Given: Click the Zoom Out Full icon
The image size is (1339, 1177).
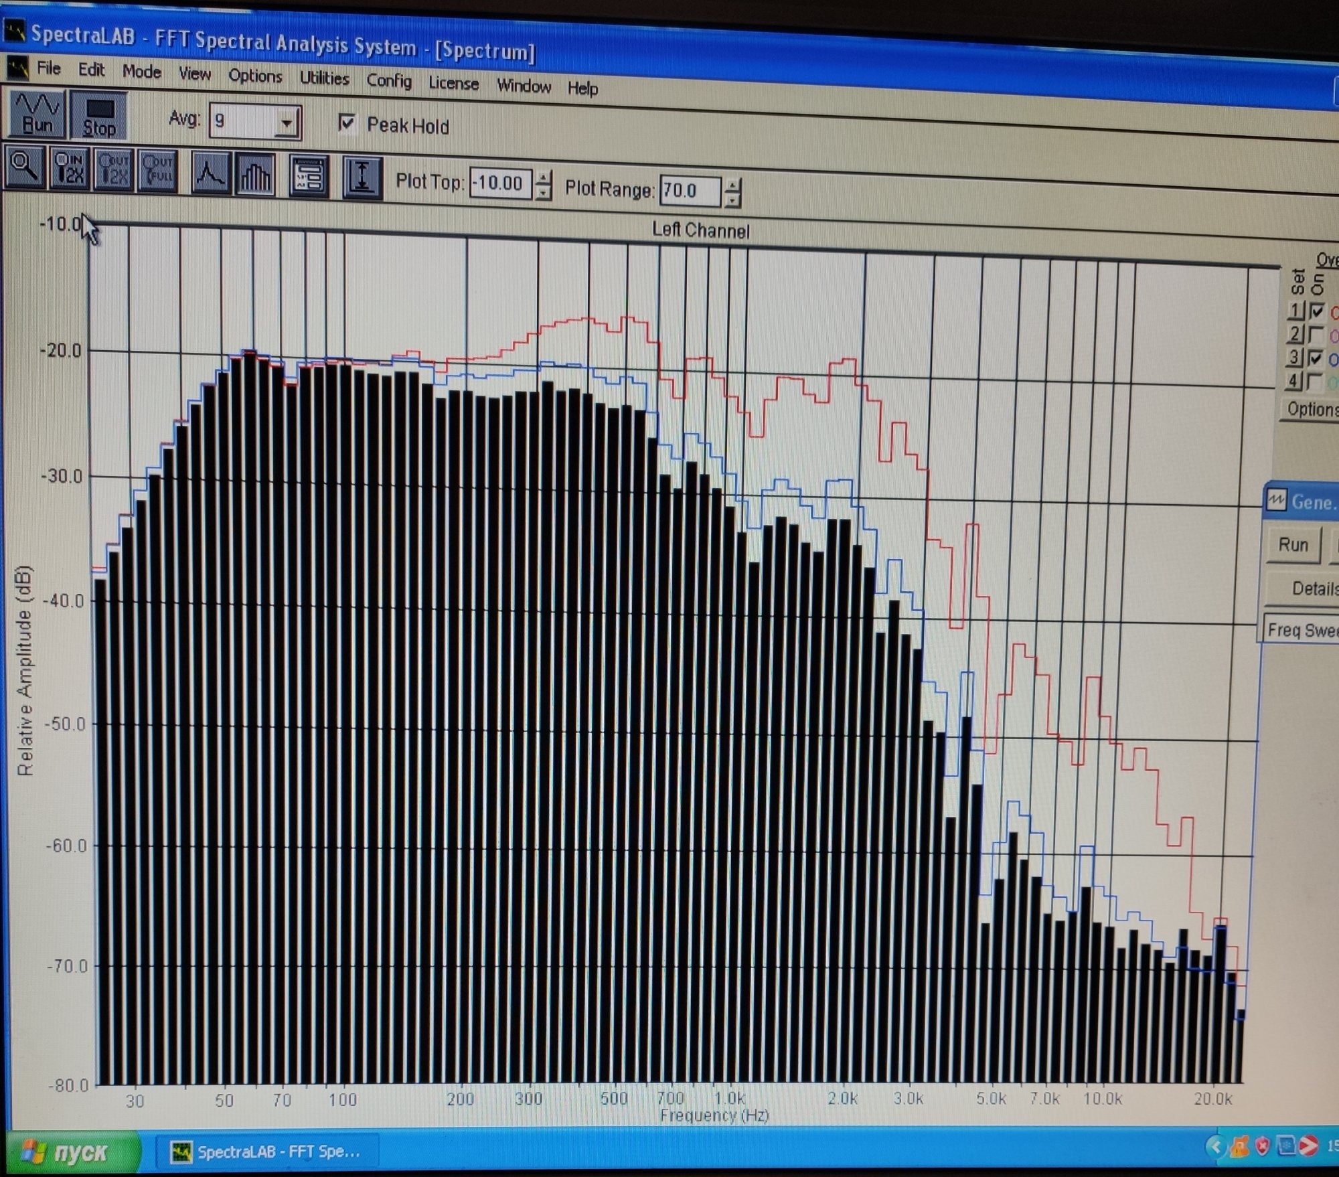Looking at the screenshot, I should [158, 171].
